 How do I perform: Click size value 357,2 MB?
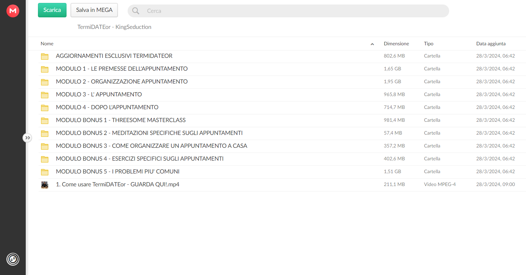(394, 146)
